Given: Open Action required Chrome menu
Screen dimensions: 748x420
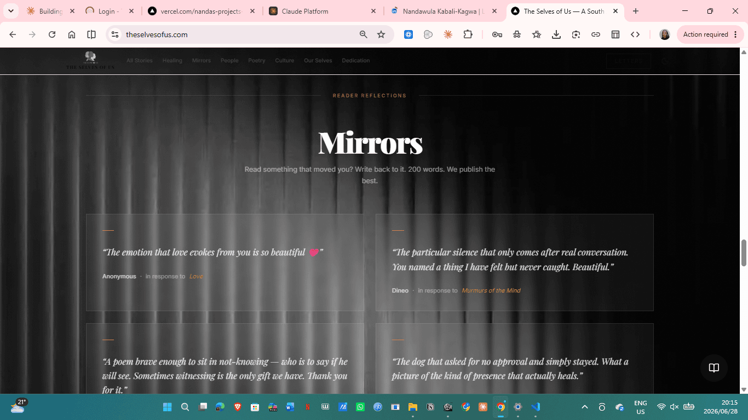Looking at the screenshot, I should [710, 34].
